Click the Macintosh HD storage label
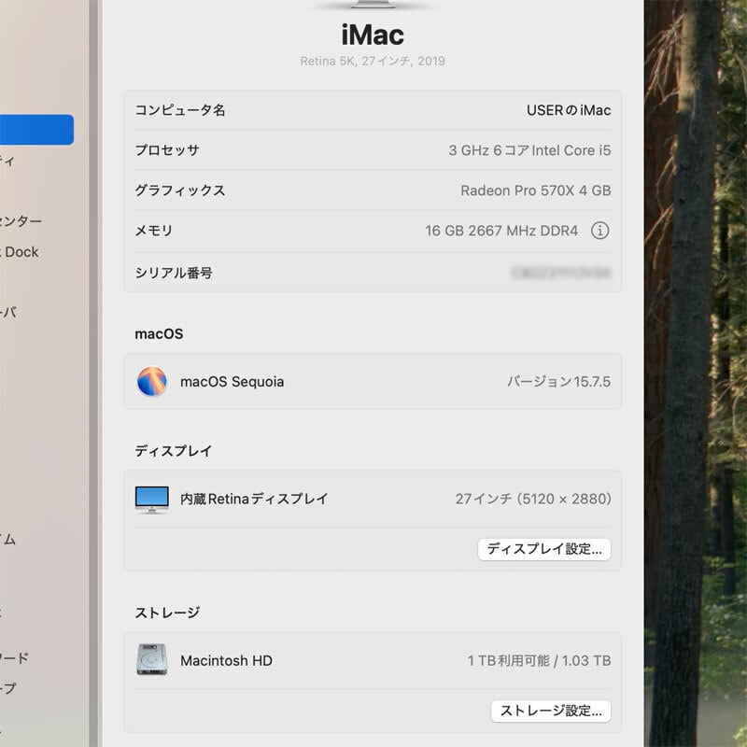Viewport: 747px width, 747px height. click(x=226, y=660)
